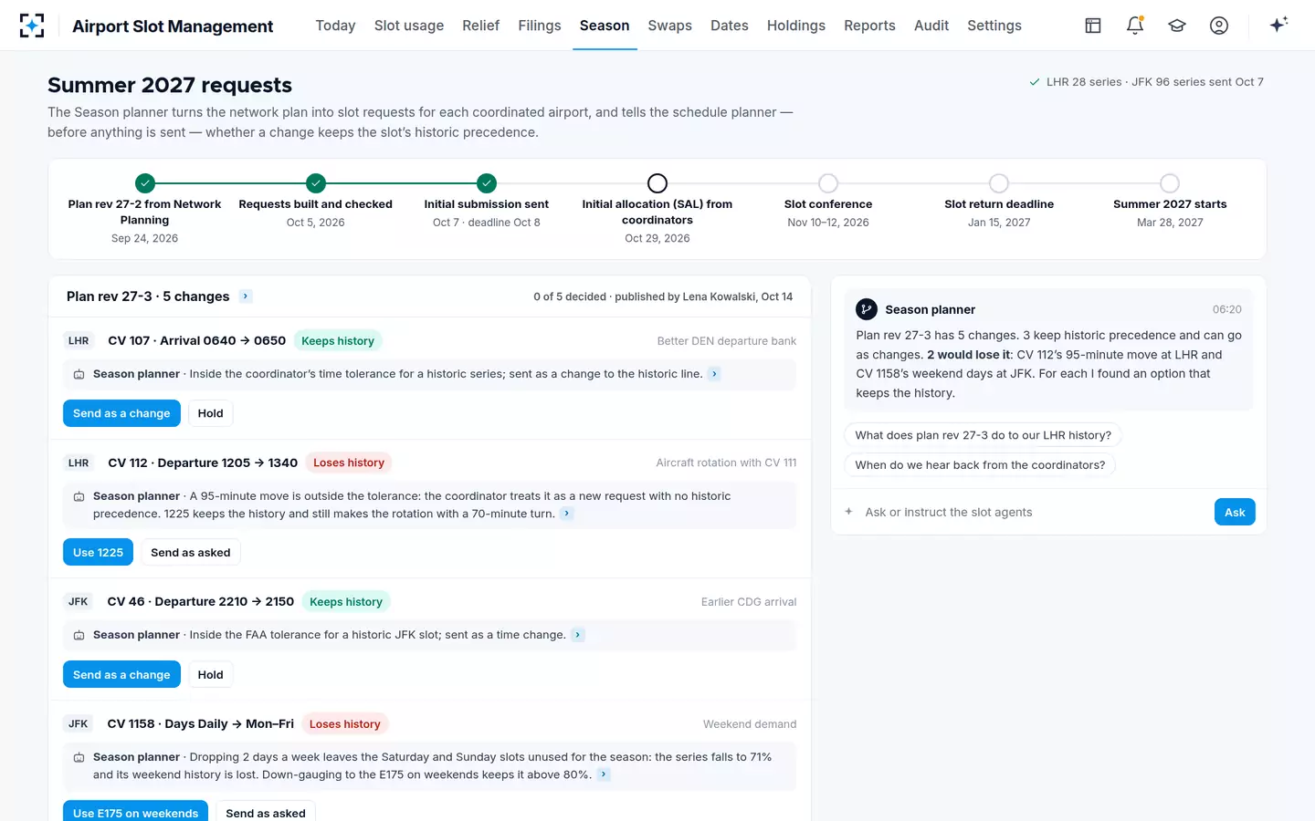Expand the CV 107 Season planner note
1315x821 pixels.
(x=714, y=374)
